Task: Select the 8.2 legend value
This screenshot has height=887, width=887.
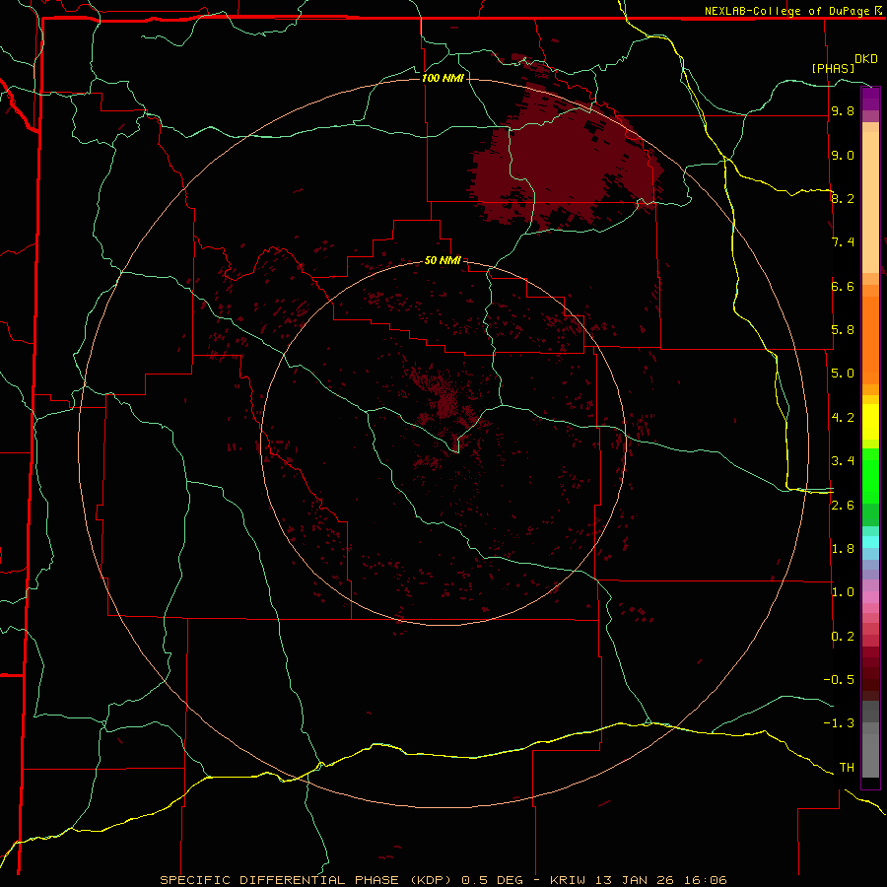Action: coord(843,198)
